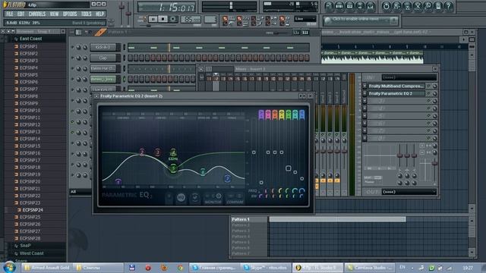Toggle mute LED on Clap channel
Image resolution: width=486 pixels, height=273 pixels.
[x=73, y=58]
